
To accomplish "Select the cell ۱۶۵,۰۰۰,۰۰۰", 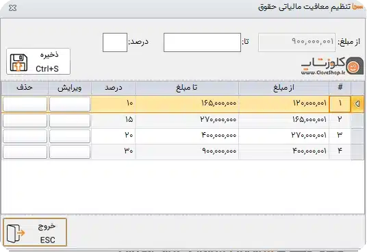I will (x=187, y=104).
